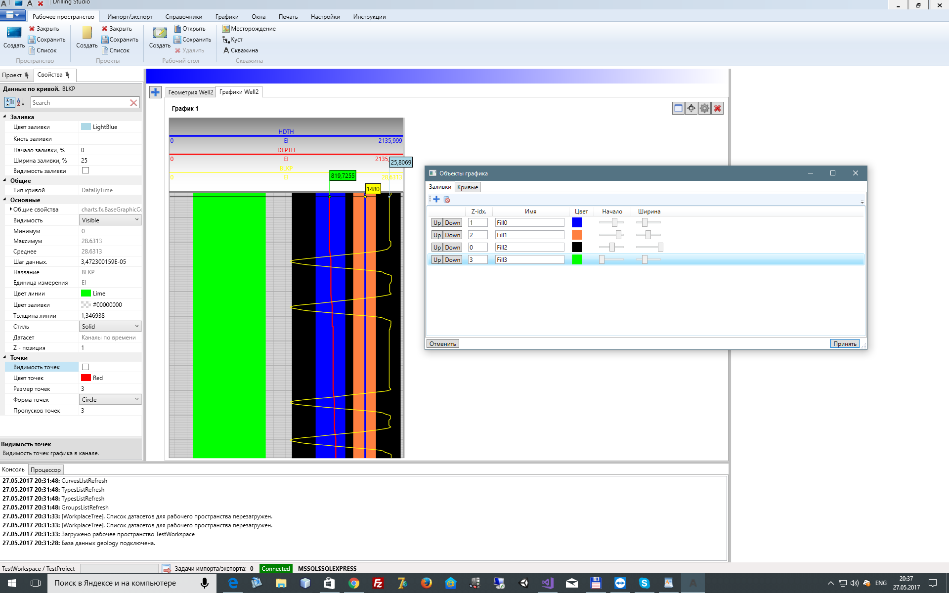Click the property Search input field
Viewport: 949px width, 593px height.
coord(80,103)
